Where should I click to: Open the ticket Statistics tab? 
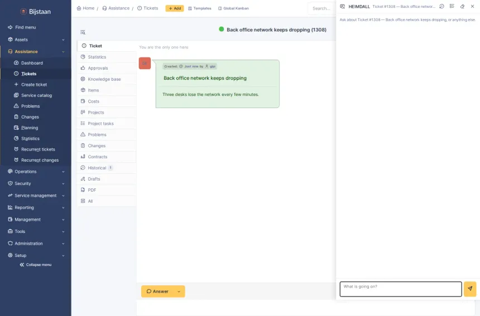click(x=107, y=57)
